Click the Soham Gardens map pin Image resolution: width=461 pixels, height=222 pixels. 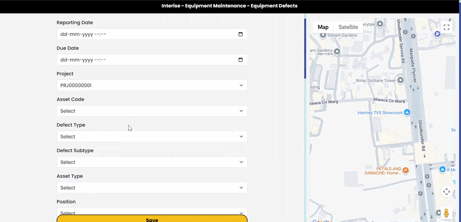tap(323, 36)
